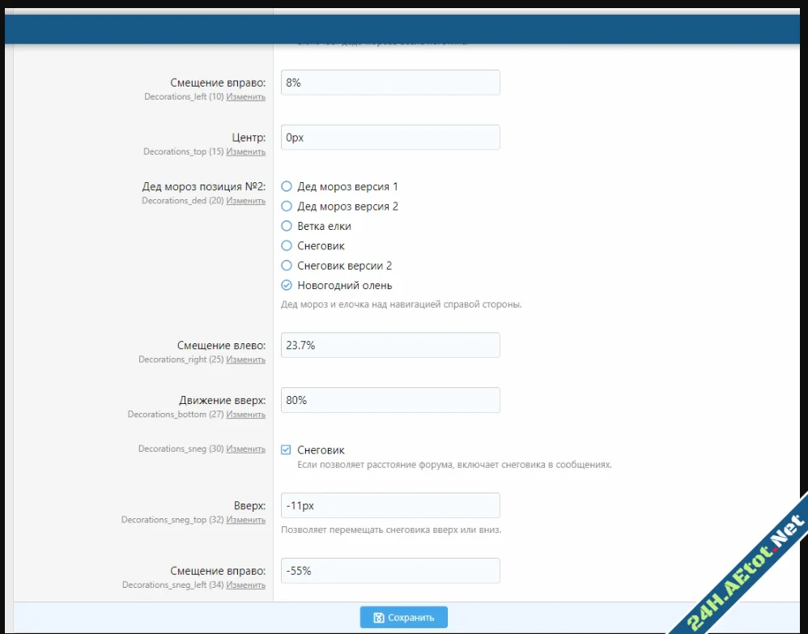Click the floppy disk icon on save button
The height and width of the screenshot is (634, 808).
coord(378,618)
